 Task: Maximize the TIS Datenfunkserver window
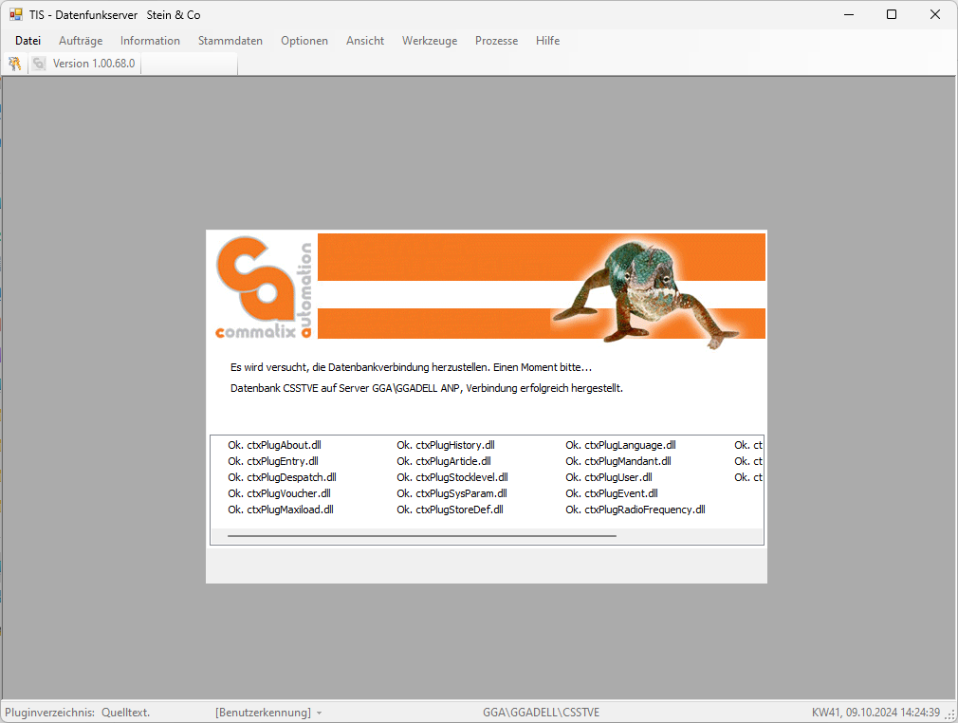coord(892,14)
